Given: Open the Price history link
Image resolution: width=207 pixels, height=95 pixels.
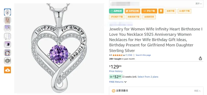Looking at the screenshot, I should (116, 71).
